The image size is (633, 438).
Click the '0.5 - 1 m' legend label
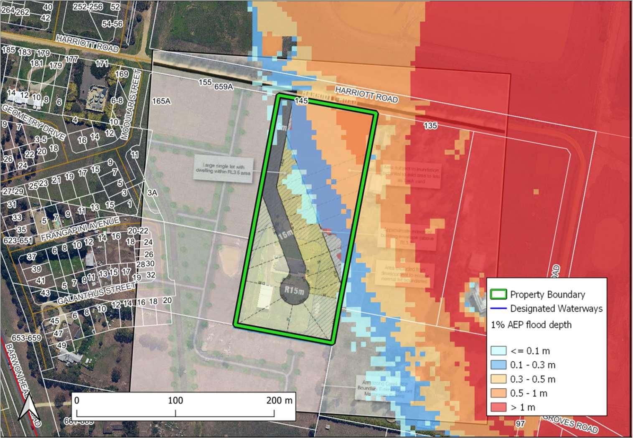click(x=529, y=394)
